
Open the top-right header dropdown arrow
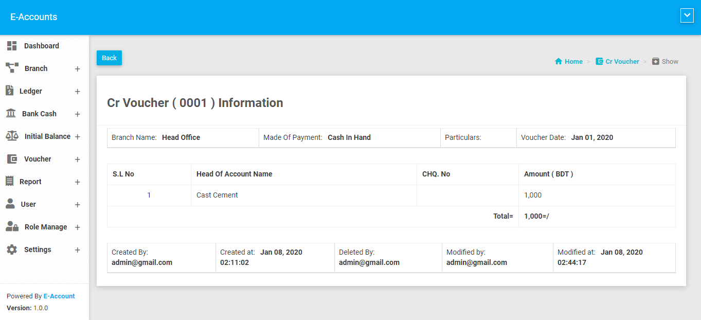[687, 16]
